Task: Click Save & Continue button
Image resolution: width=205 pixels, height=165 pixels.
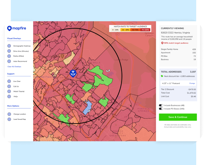Action: [x=178, y=117]
